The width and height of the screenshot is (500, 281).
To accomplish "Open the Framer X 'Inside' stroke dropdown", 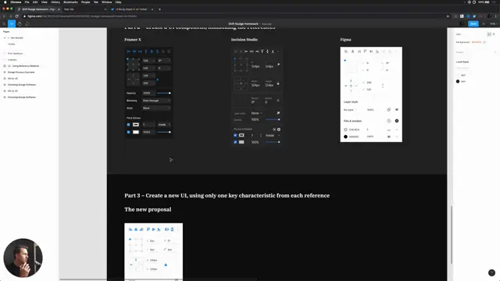I will coord(164,125).
